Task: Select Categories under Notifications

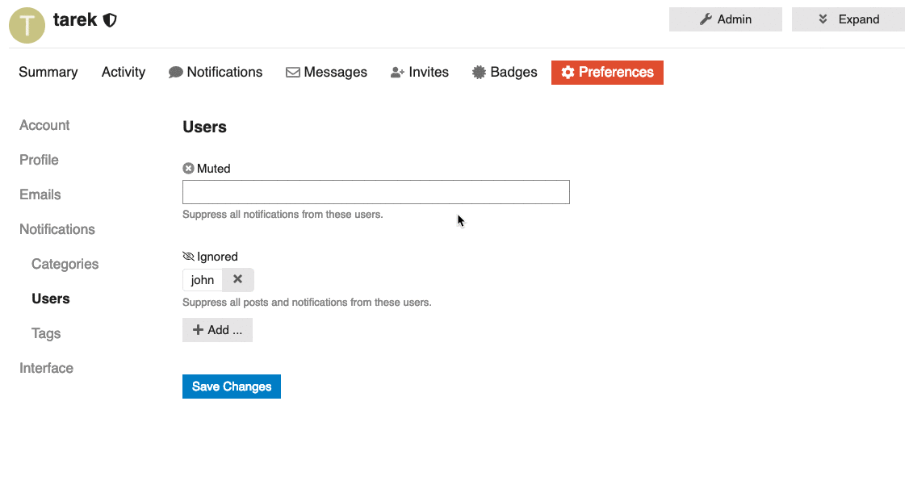Action: pos(65,264)
